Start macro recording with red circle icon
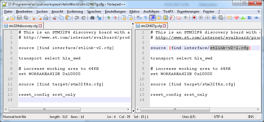264x122 pixels. tap(194, 18)
